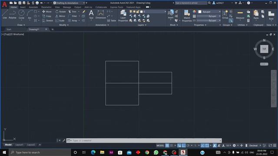Toggle the Clean Screen icon in status bar
The height and width of the screenshot is (156, 278).
coord(270,146)
